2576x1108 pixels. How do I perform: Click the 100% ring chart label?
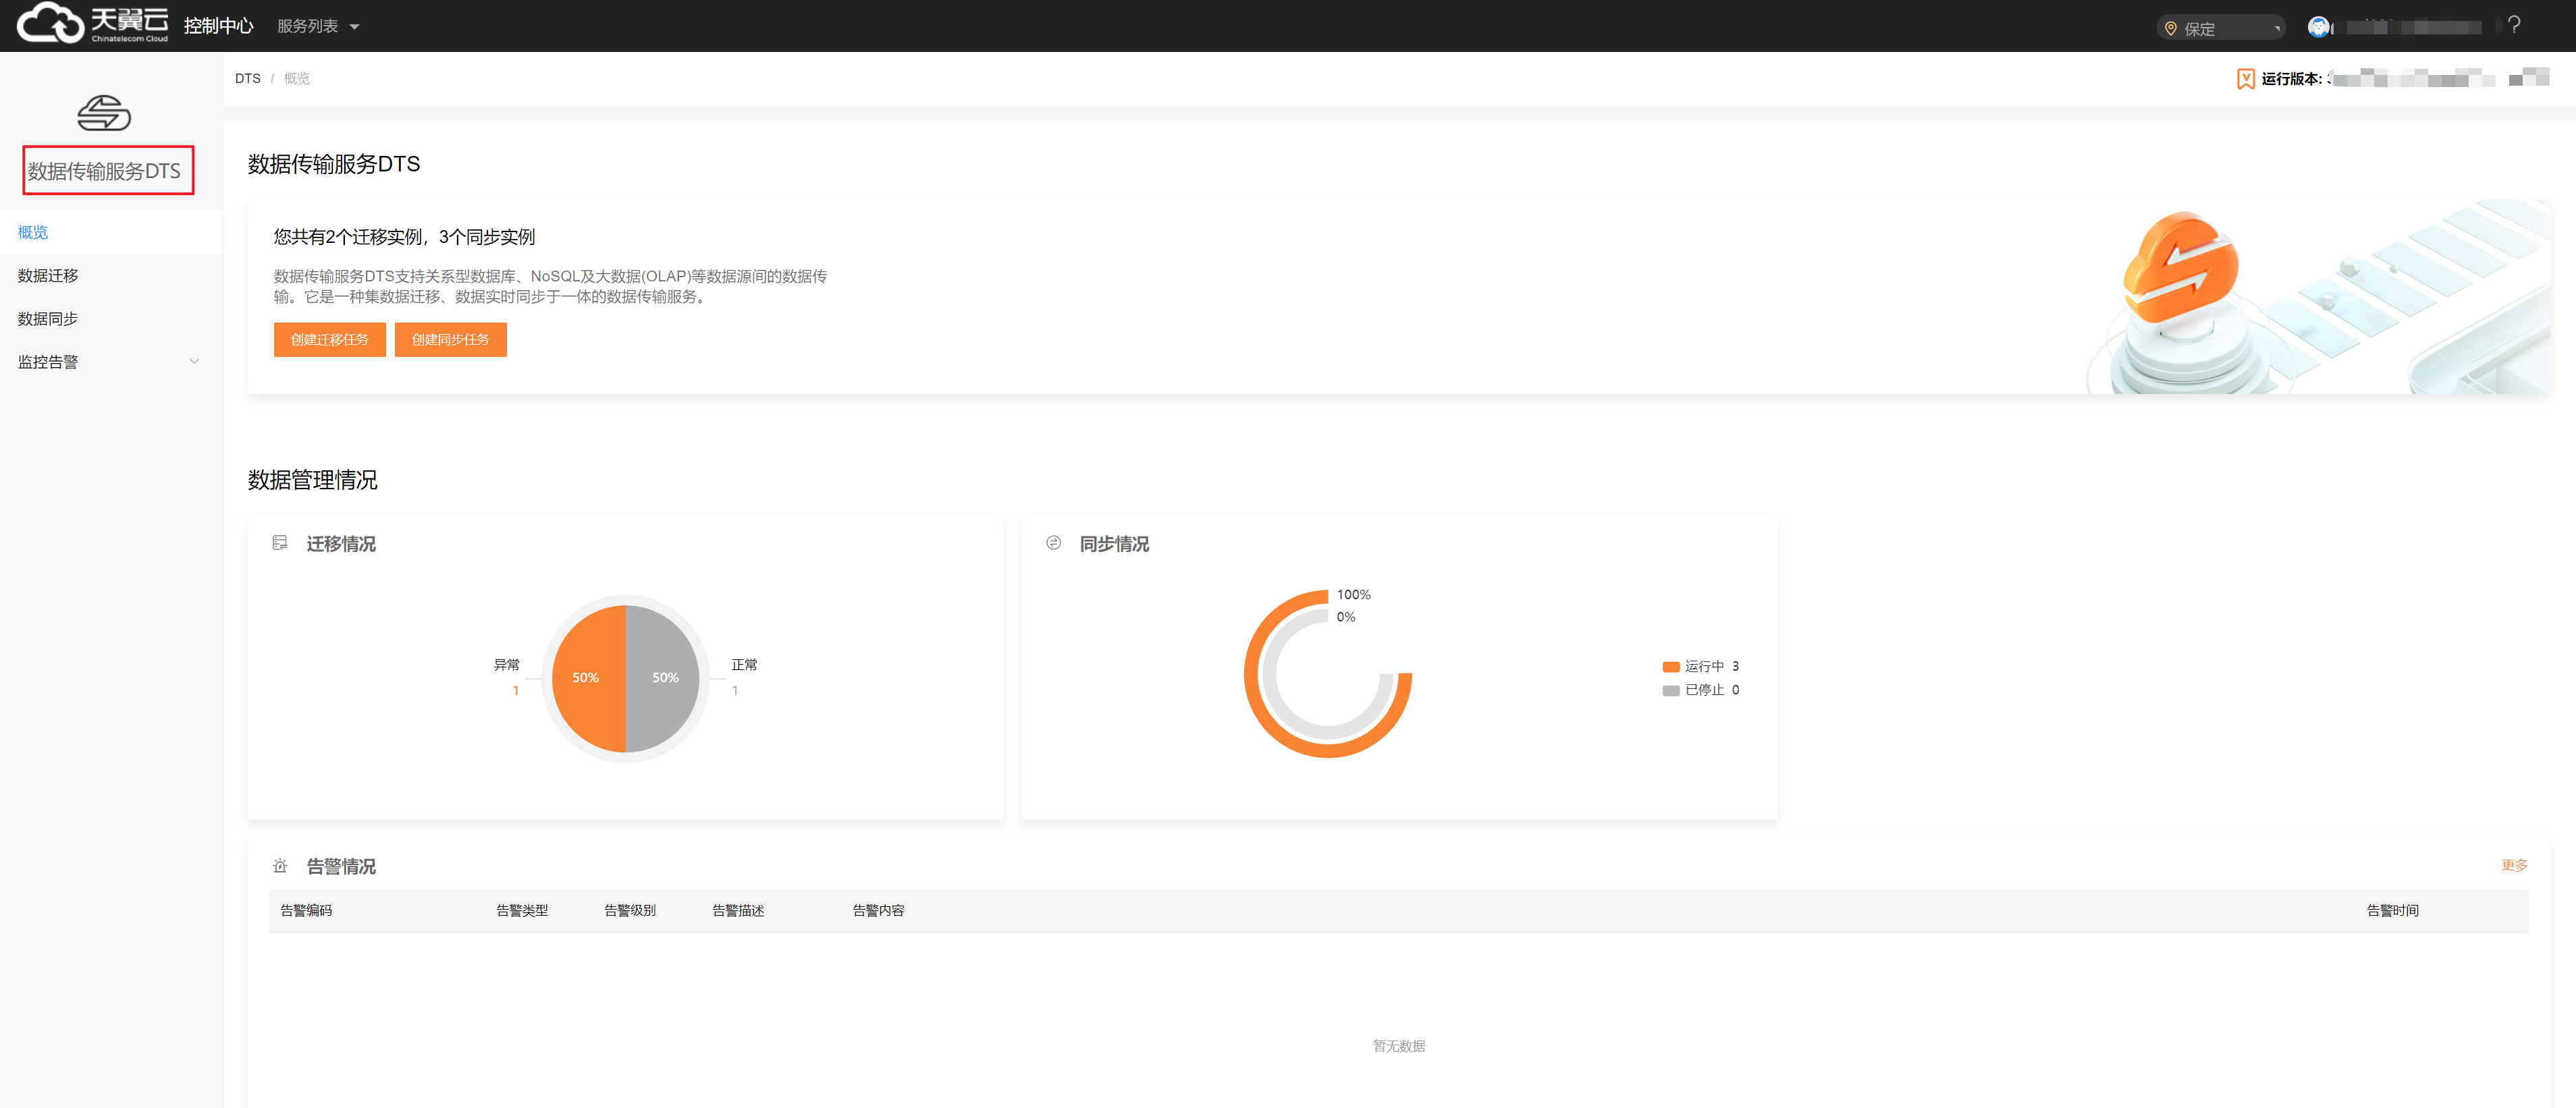[x=1354, y=594]
